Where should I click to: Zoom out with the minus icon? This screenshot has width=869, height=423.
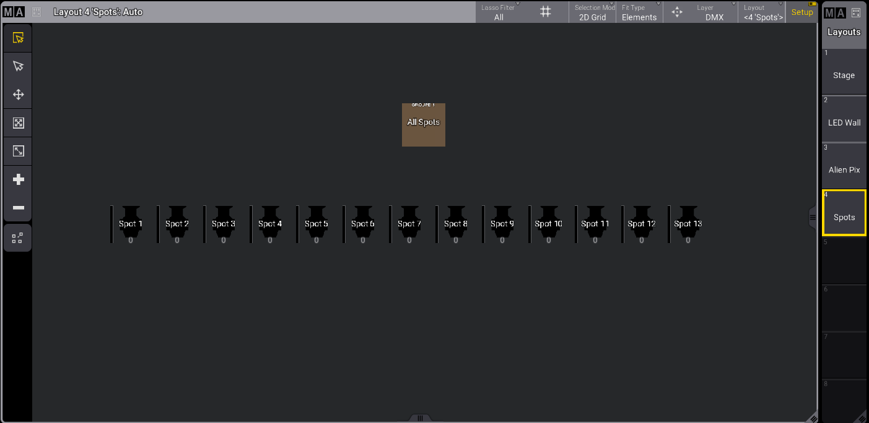[x=18, y=208]
